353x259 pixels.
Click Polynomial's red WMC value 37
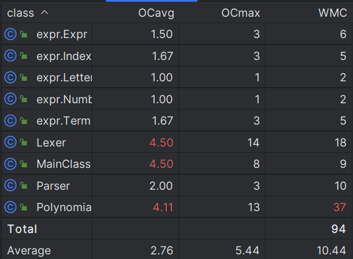tap(340, 207)
